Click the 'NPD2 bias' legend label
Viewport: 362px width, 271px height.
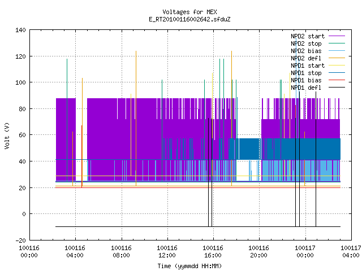[306, 51]
